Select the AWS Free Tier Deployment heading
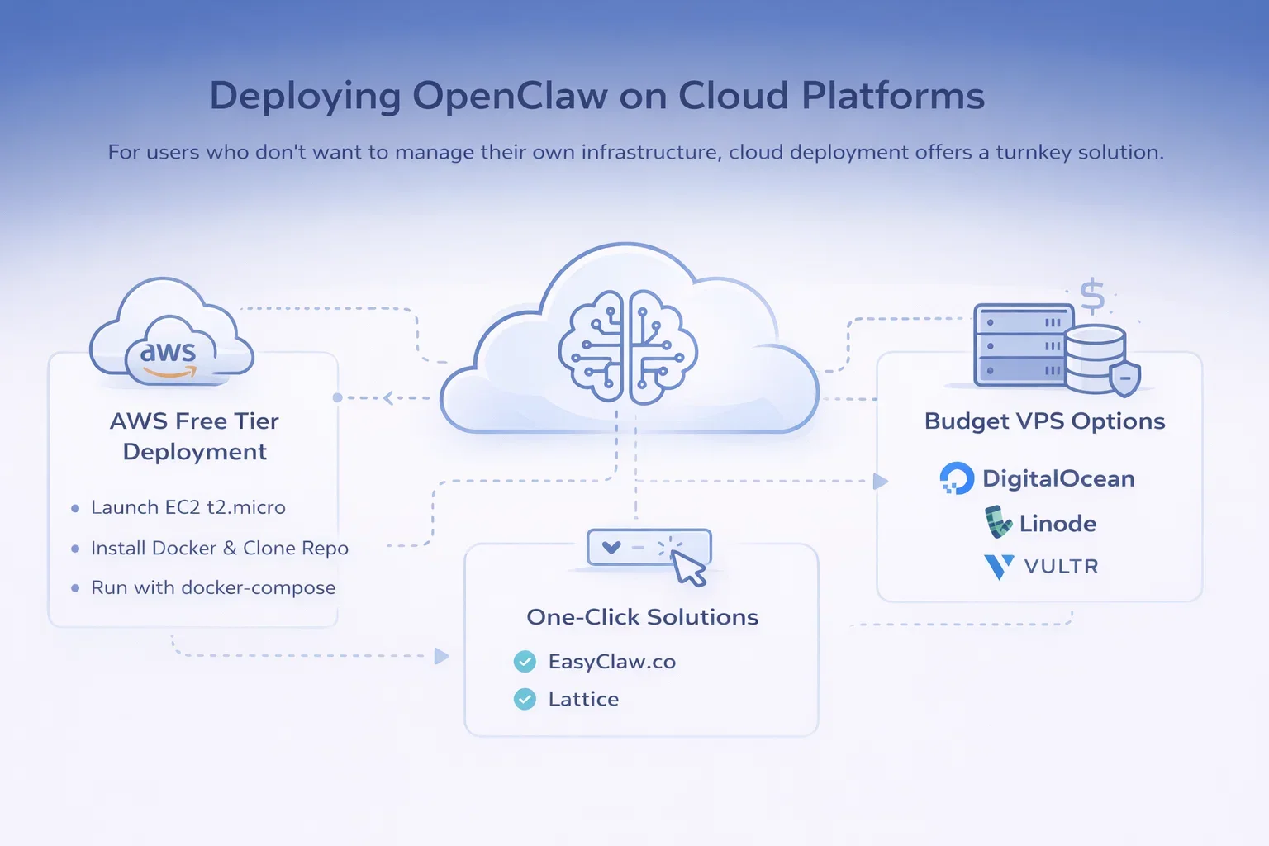Image resolution: width=1269 pixels, height=846 pixels. (195, 436)
